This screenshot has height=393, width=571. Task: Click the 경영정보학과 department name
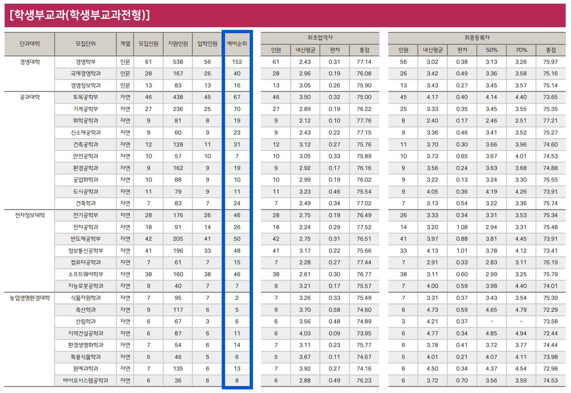click(x=86, y=86)
